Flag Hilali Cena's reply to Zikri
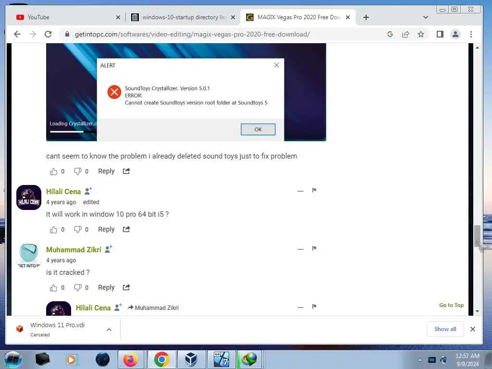Image resolution: width=492 pixels, height=369 pixels. click(314, 307)
